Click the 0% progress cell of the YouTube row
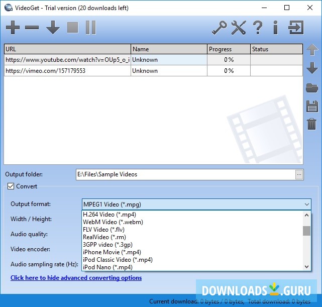Viewport: 322px width, 307px height. [229, 60]
